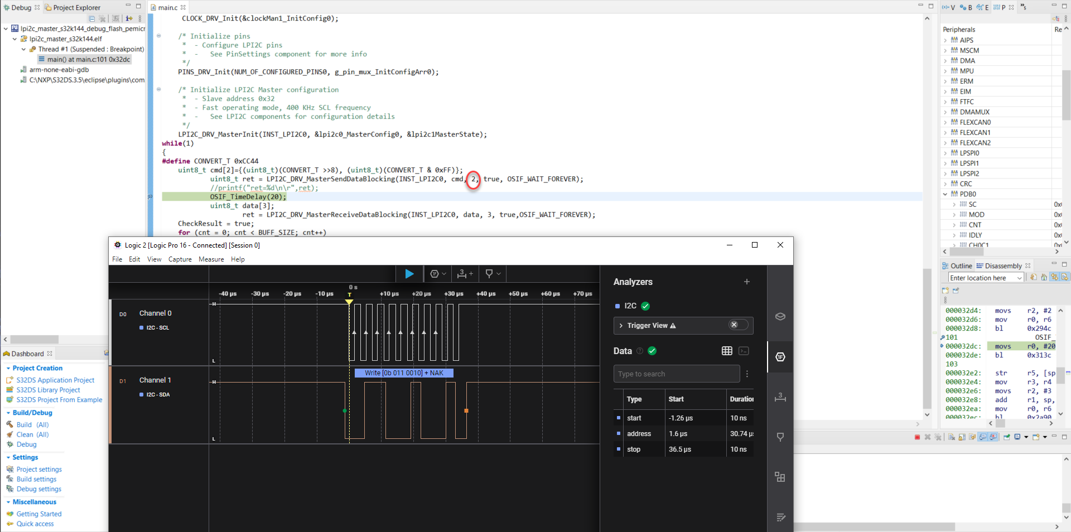Image resolution: width=1071 pixels, height=532 pixels.
Task: Toggle the I2C analyzer green checkmark
Action: (x=645, y=306)
